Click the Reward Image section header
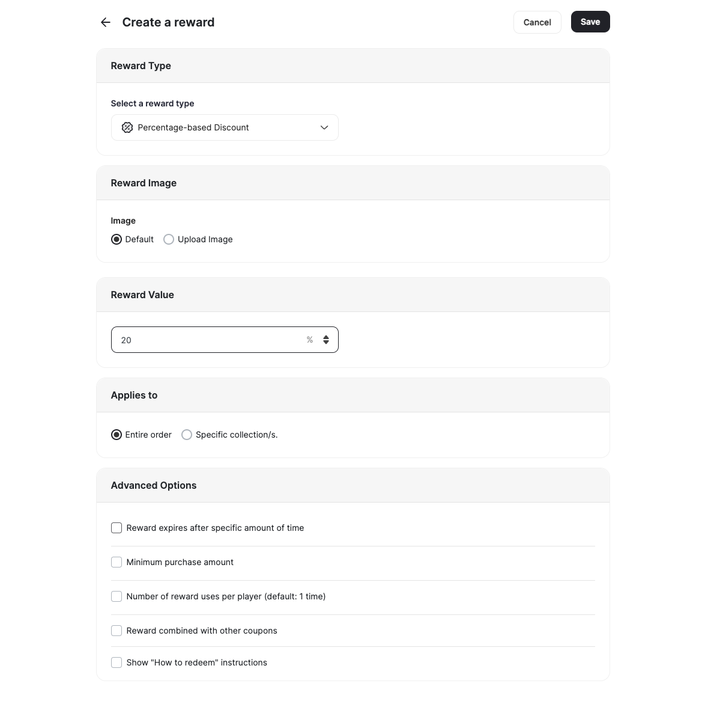705x719 pixels. point(144,183)
